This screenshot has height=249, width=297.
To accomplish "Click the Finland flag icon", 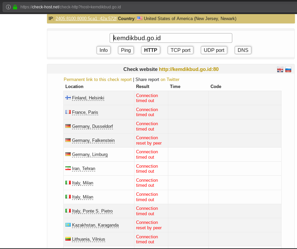I will click(68, 97).
